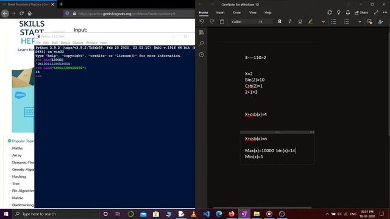Open the Windows Action Center notifications
This screenshot has width=390, height=219.
(x=382, y=214)
